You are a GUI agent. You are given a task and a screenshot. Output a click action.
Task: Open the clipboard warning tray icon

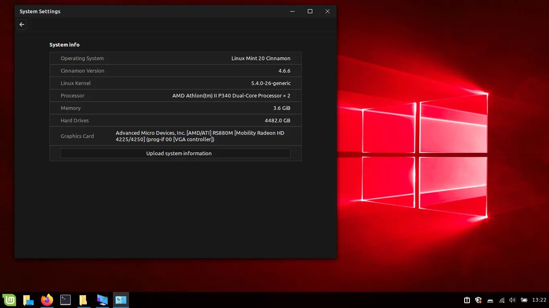point(467,300)
